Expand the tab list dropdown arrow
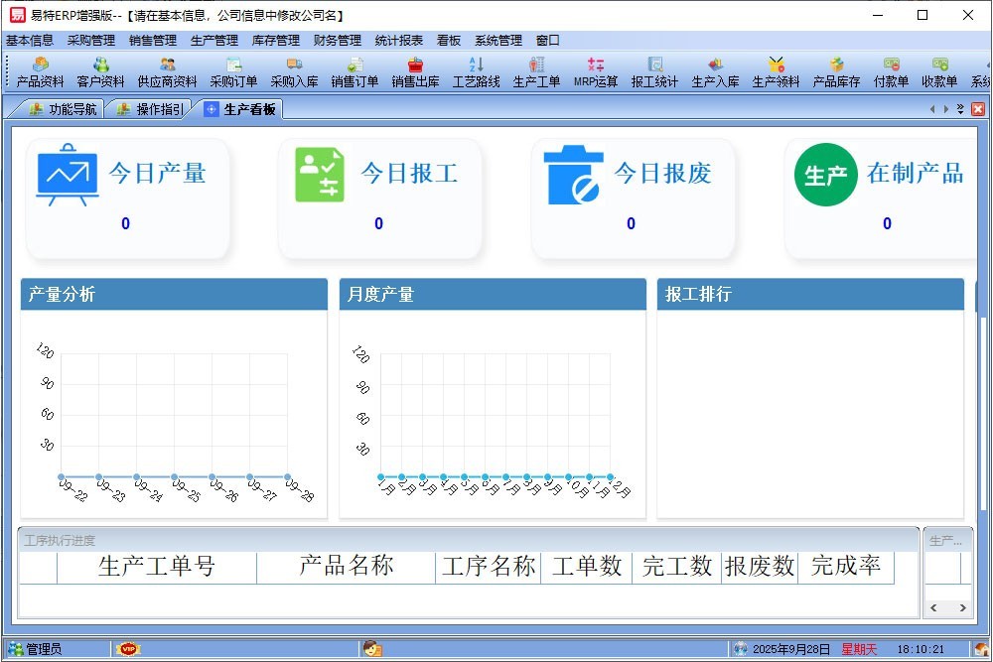Viewport: 993px width, 662px height. [x=960, y=109]
